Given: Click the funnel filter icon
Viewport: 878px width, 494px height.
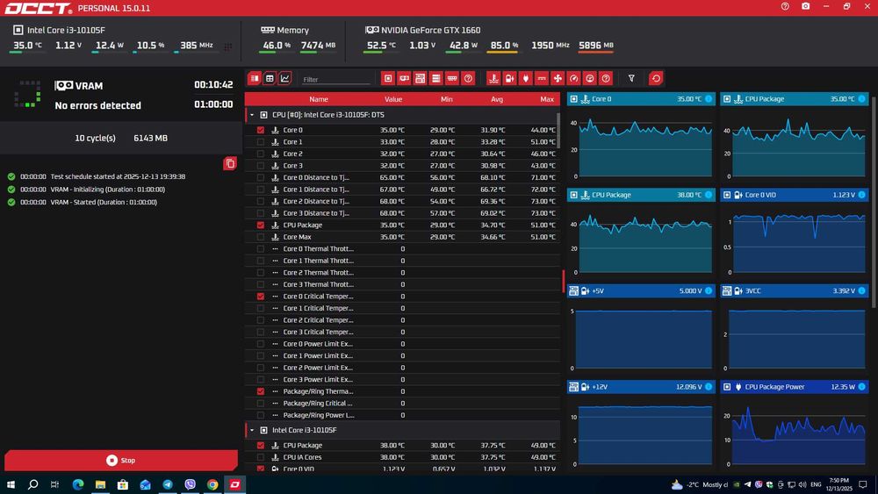Looking at the screenshot, I should 631,78.
